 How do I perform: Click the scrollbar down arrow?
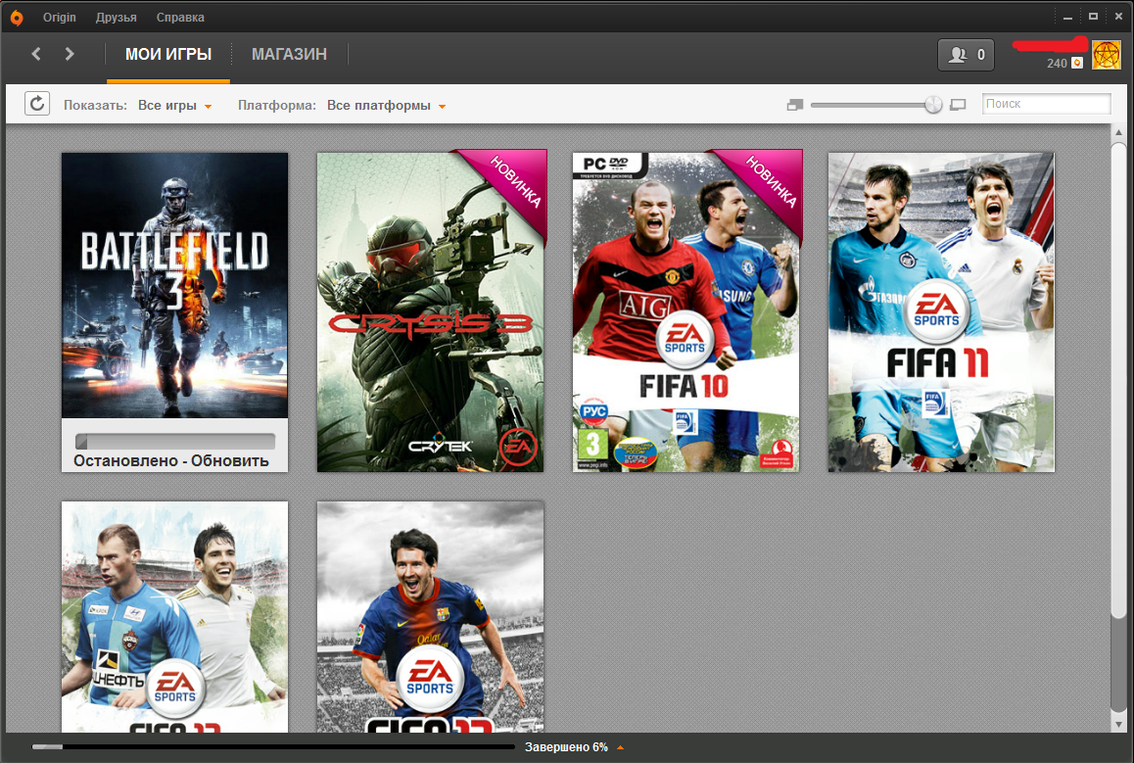click(x=1118, y=724)
